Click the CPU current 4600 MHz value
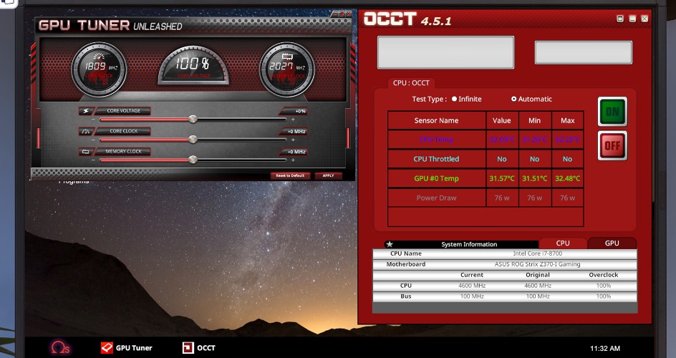This screenshot has width=676, height=358. (x=472, y=286)
